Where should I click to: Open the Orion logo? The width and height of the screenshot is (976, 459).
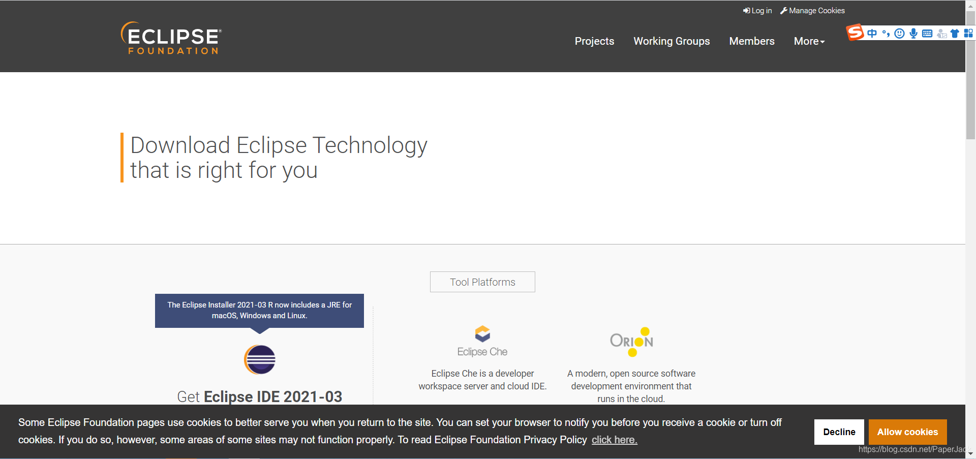tap(631, 342)
